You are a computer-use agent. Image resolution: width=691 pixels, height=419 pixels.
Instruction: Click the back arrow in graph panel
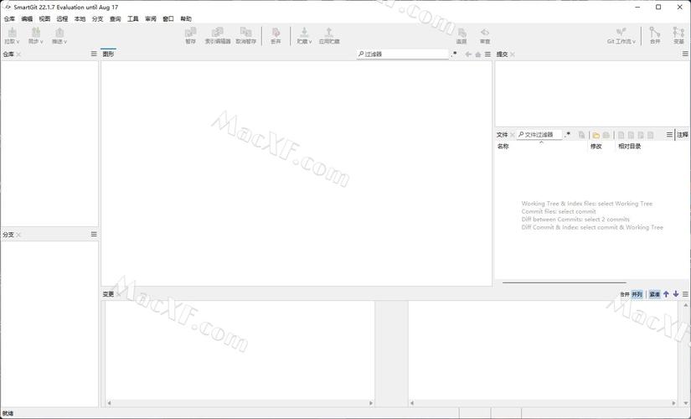tap(468, 54)
